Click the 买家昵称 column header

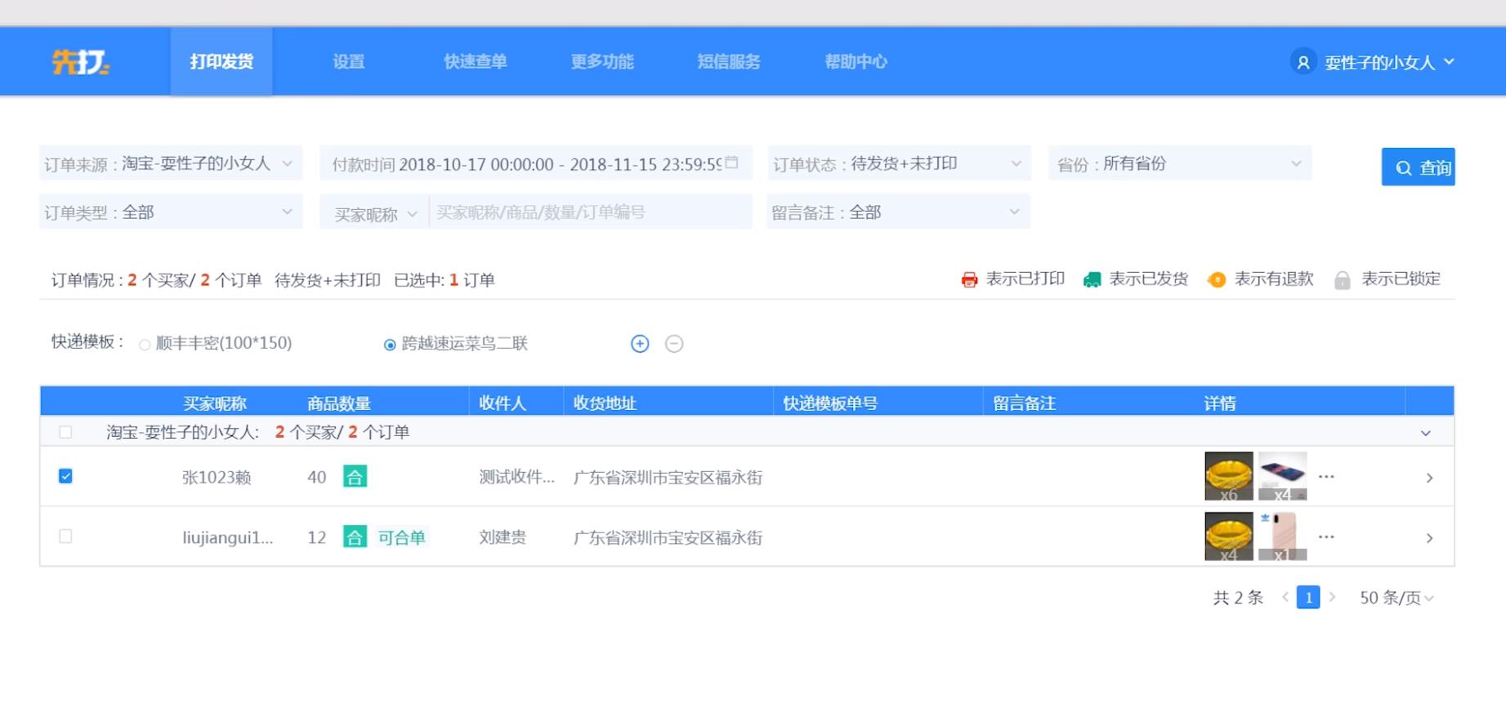[214, 403]
